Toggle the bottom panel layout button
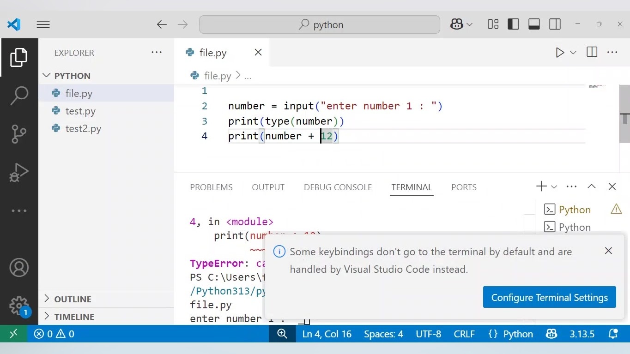The image size is (630, 354). pos(534,24)
